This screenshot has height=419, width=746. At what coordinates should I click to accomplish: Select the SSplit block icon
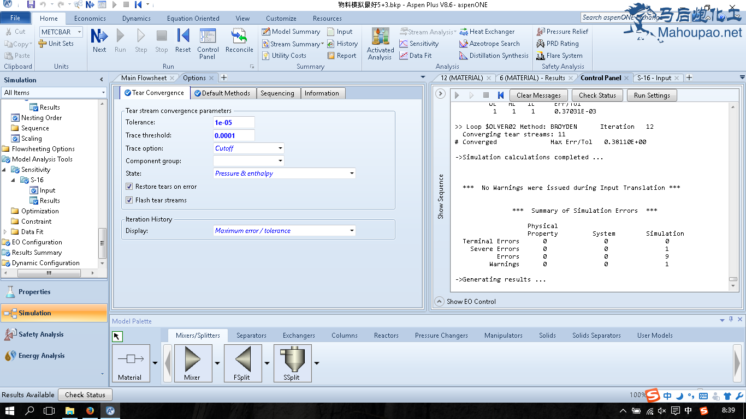pos(293,363)
